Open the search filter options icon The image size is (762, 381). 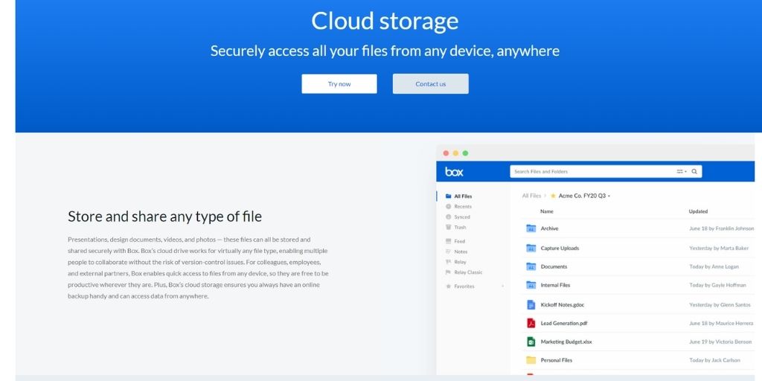(x=682, y=172)
